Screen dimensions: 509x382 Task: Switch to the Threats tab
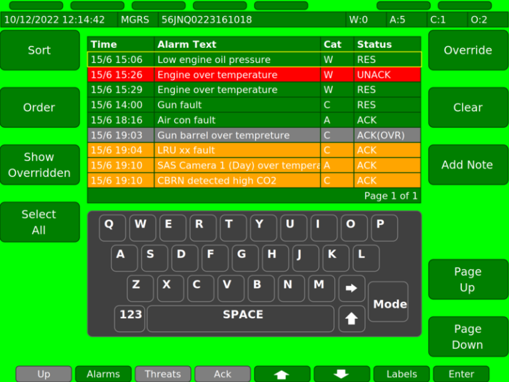point(163,374)
